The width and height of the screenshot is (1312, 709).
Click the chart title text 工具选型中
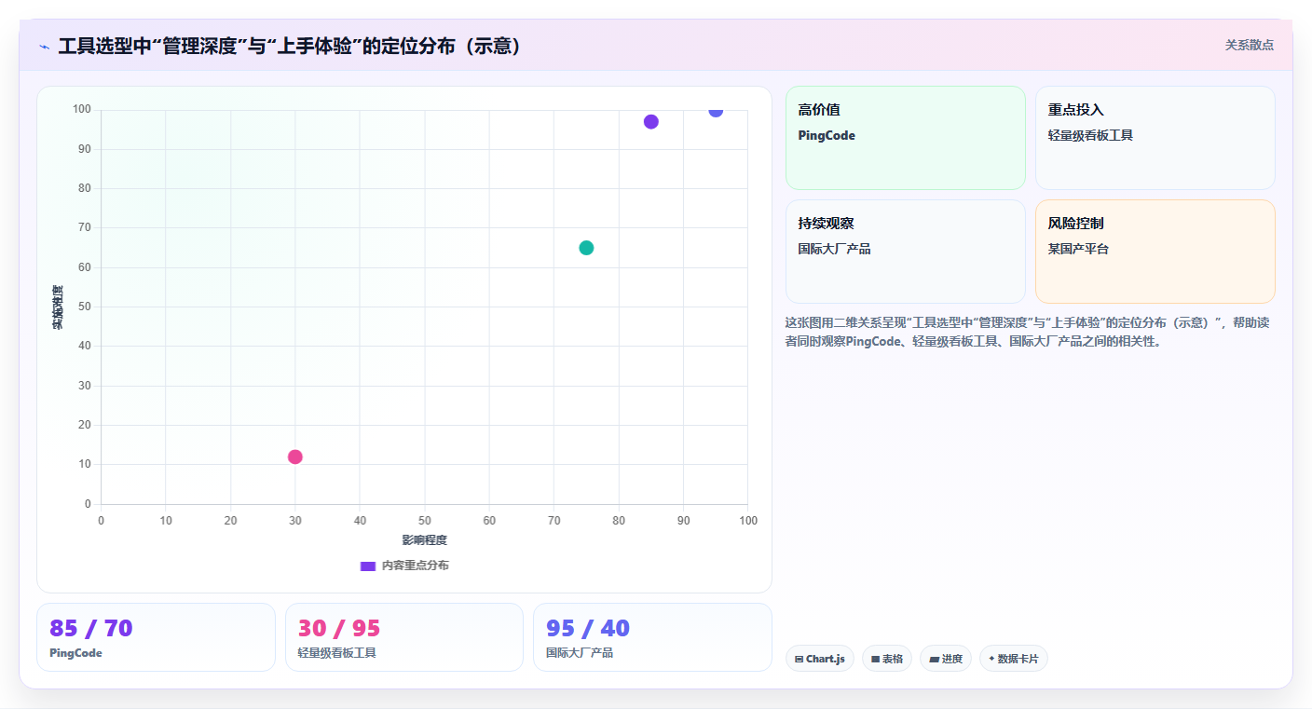point(104,46)
